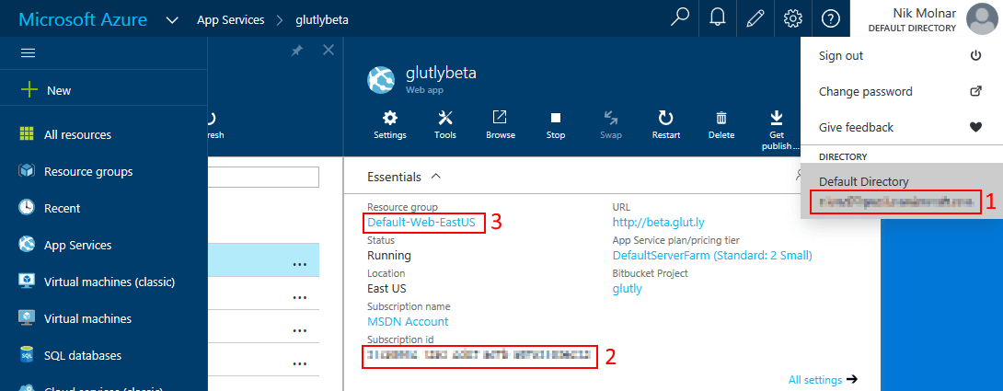This screenshot has height=391, width=1003.
Task: Click Browse to open the site
Action: click(x=501, y=124)
